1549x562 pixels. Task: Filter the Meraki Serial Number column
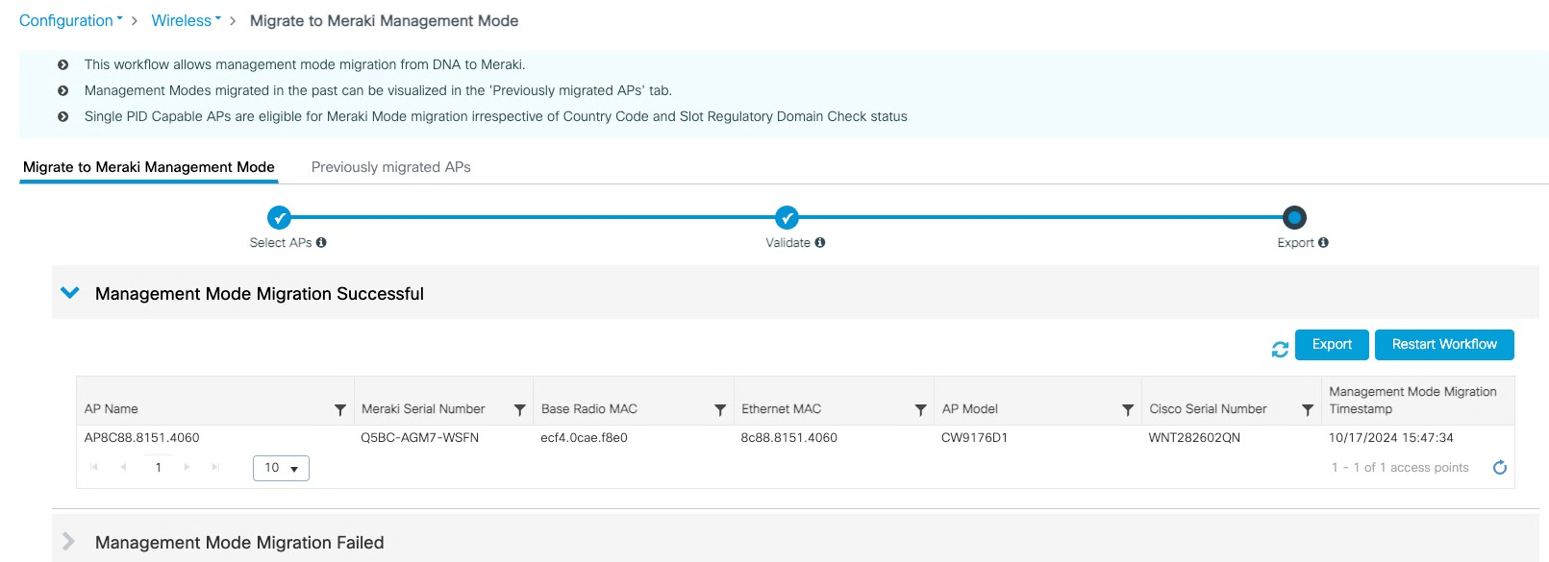coord(519,410)
